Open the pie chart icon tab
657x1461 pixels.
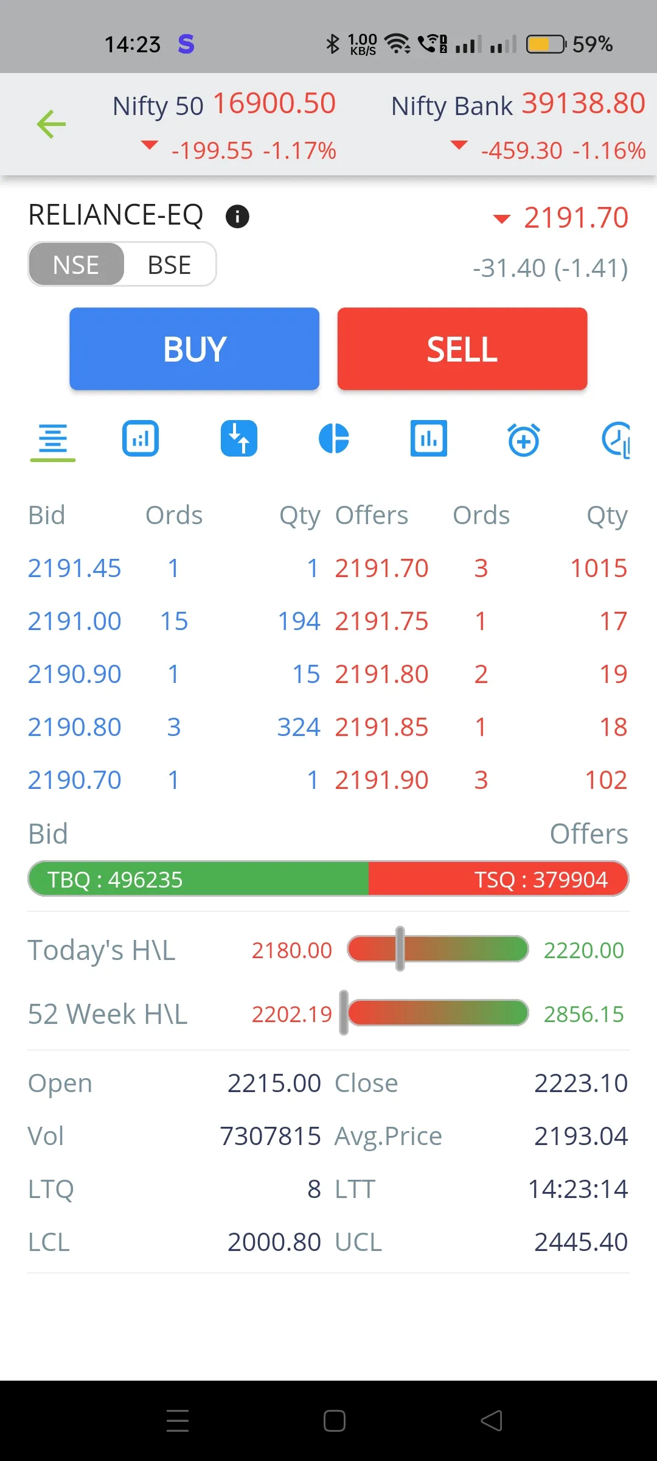(x=334, y=438)
